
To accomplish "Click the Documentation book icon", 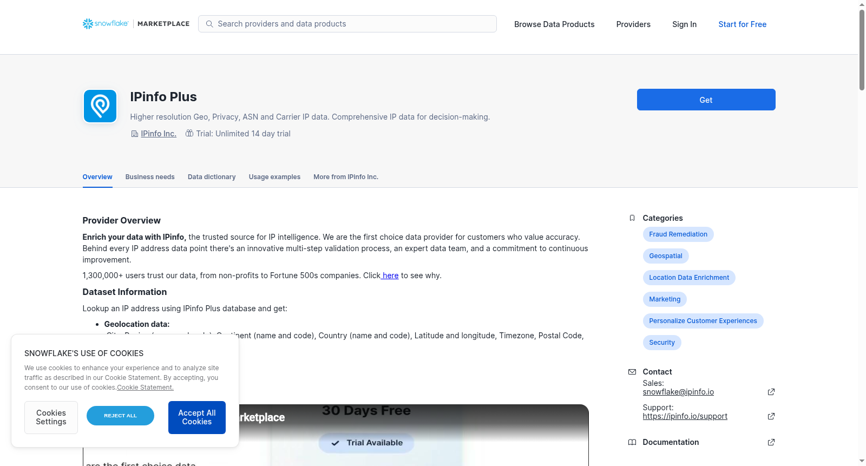I will (x=632, y=442).
